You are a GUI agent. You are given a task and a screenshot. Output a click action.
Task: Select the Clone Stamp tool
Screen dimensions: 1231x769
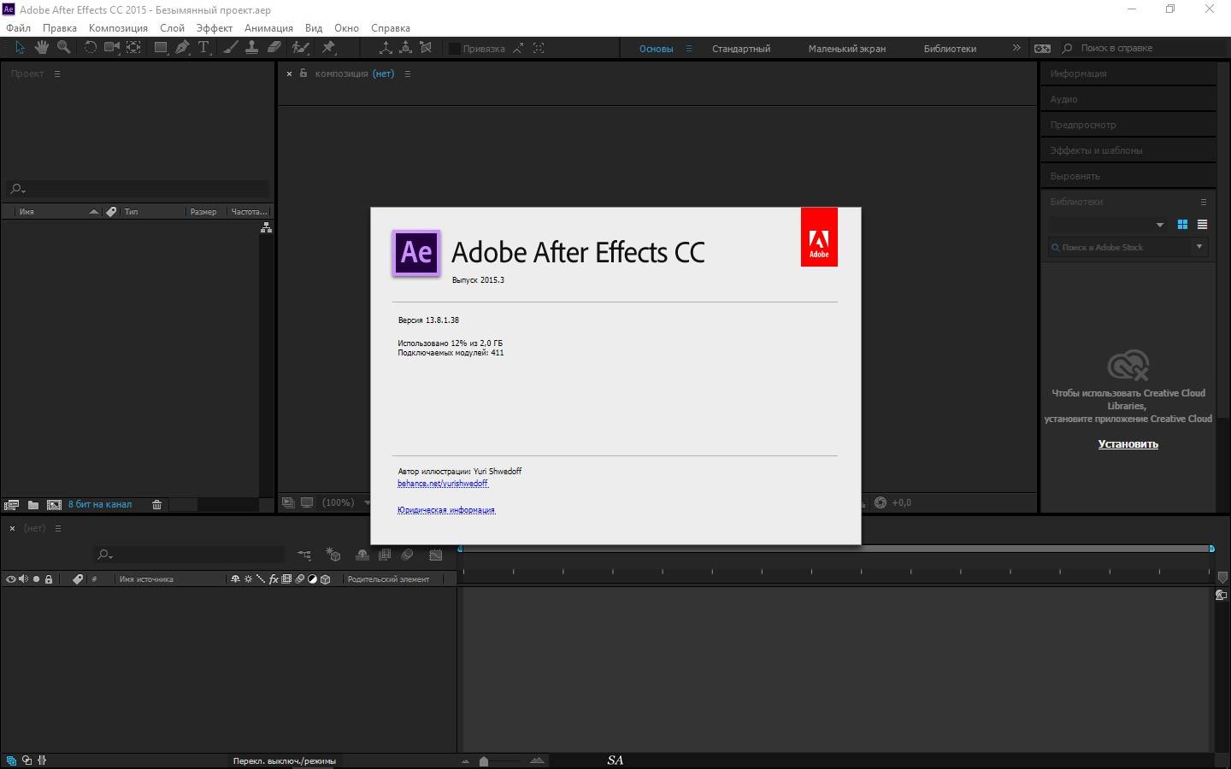pyautogui.click(x=252, y=48)
